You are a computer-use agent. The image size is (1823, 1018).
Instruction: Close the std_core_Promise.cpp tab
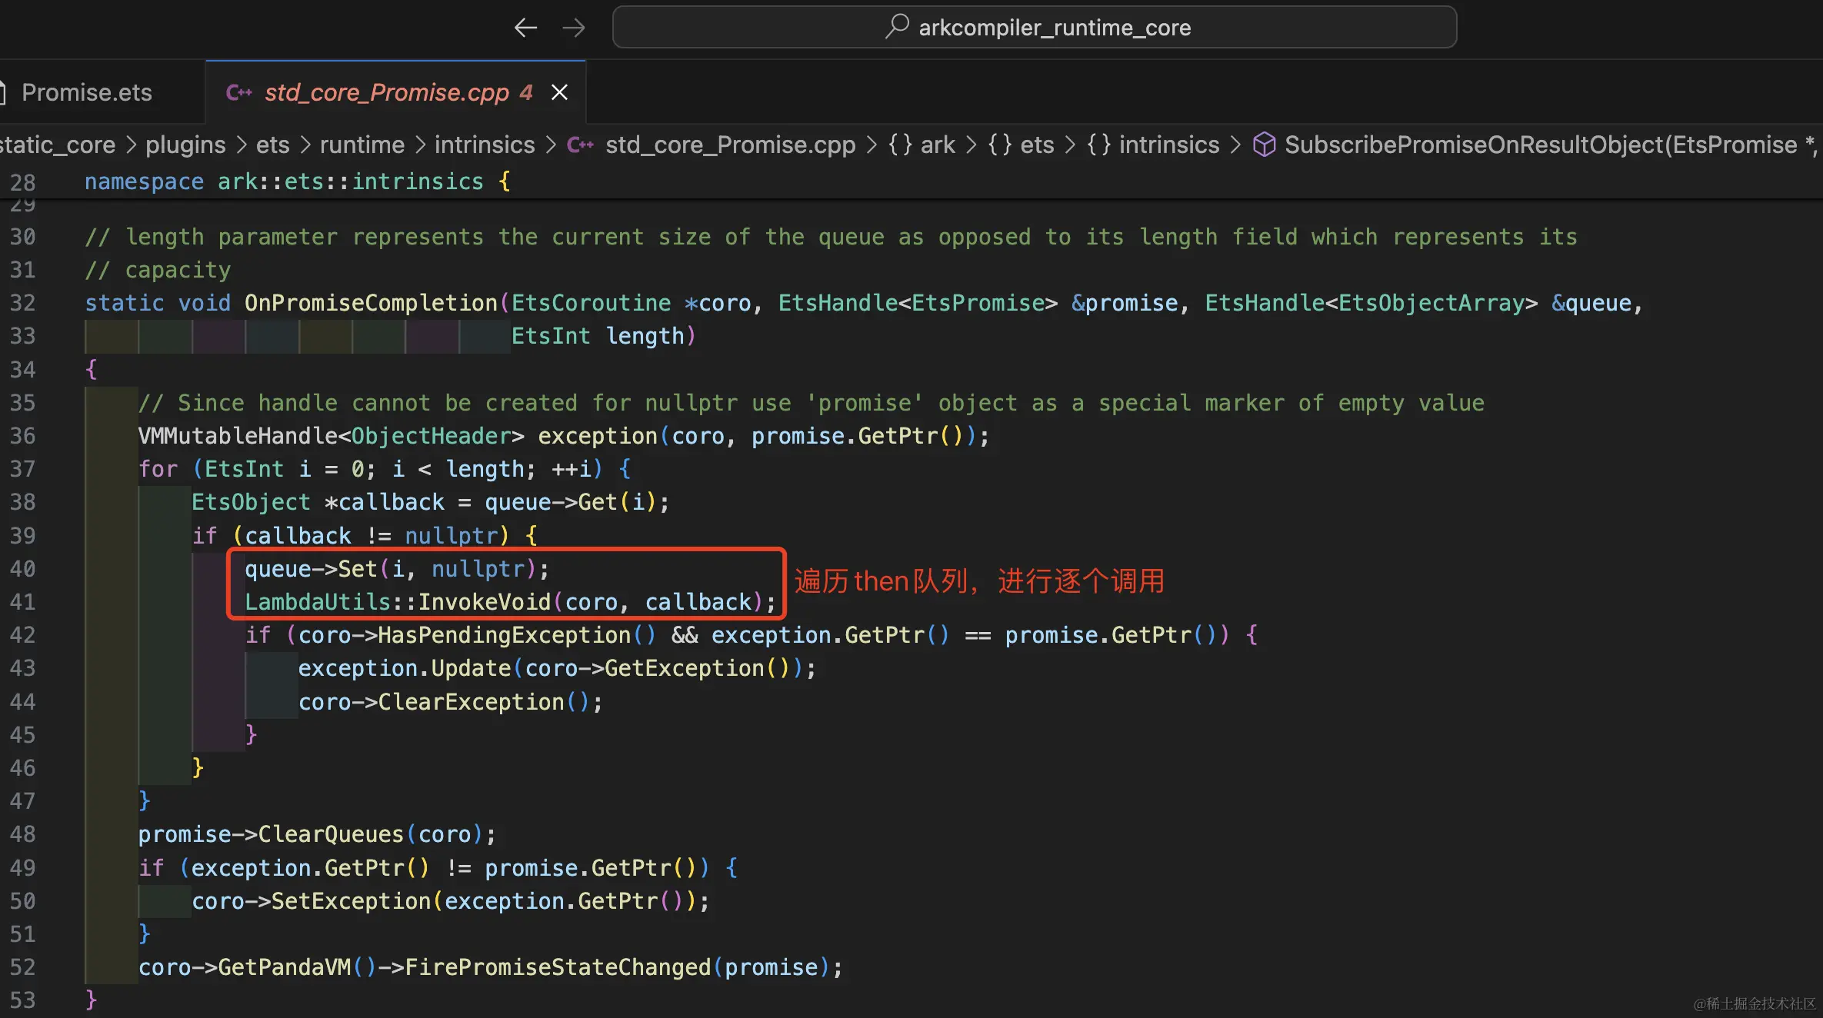click(x=560, y=92)
